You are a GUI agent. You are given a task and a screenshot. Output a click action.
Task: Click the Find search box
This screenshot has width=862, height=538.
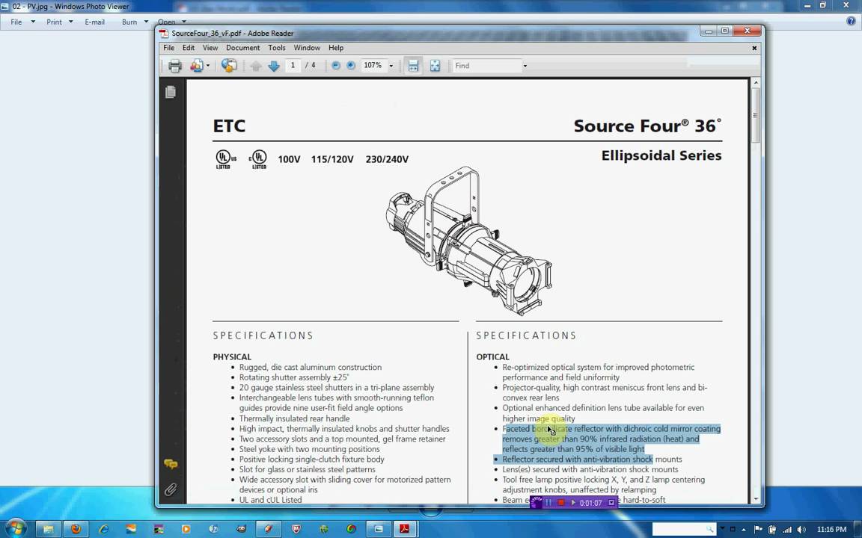pyautogui.click(x=486, y=66)
